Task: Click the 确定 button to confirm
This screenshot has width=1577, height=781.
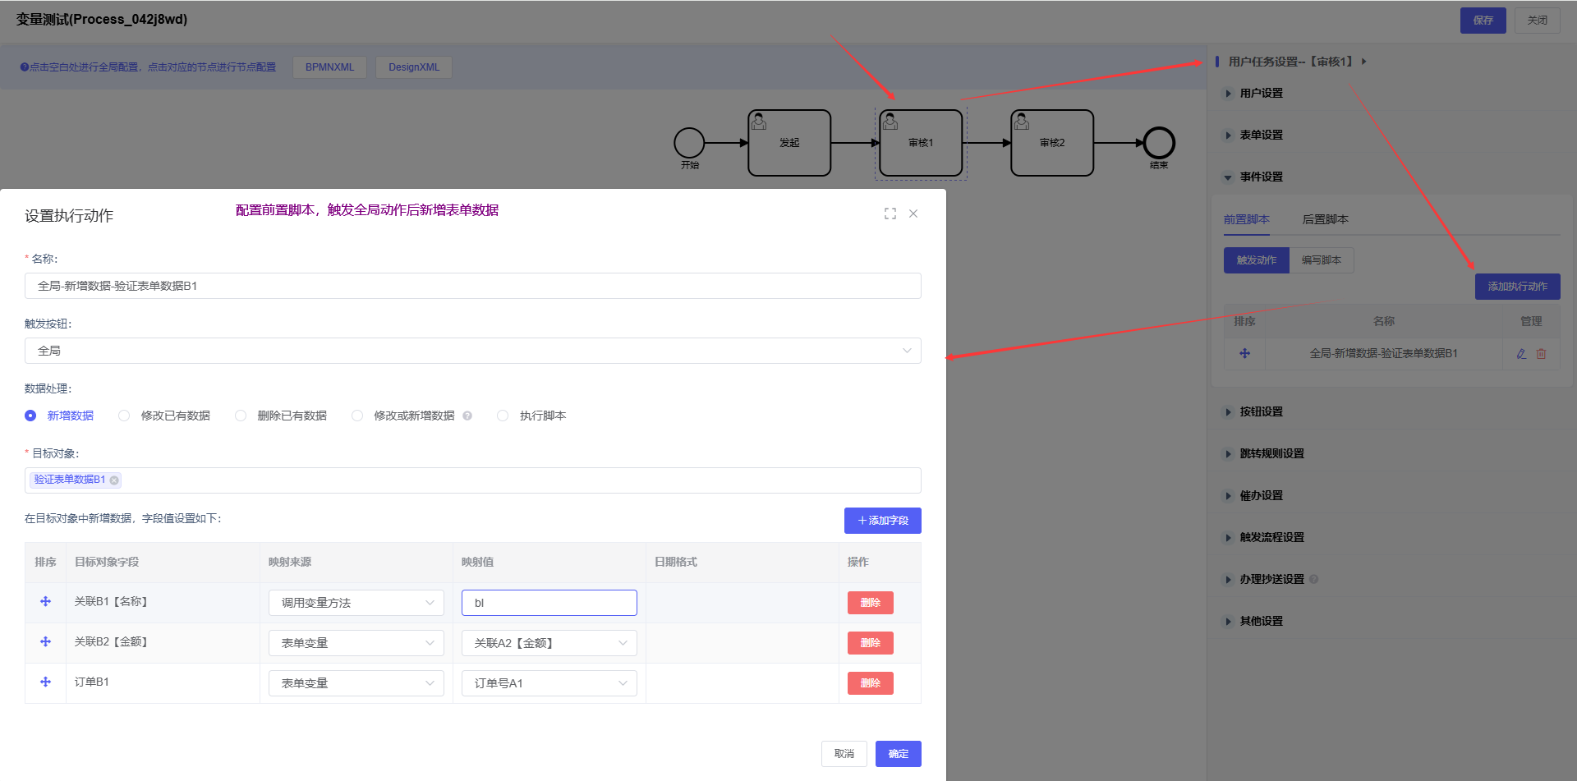Action: (898, 754)
